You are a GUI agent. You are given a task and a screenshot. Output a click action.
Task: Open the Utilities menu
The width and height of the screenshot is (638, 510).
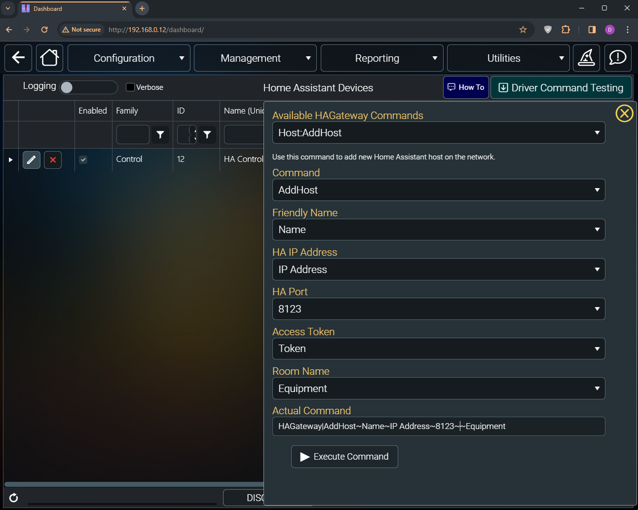coord(508,58)
